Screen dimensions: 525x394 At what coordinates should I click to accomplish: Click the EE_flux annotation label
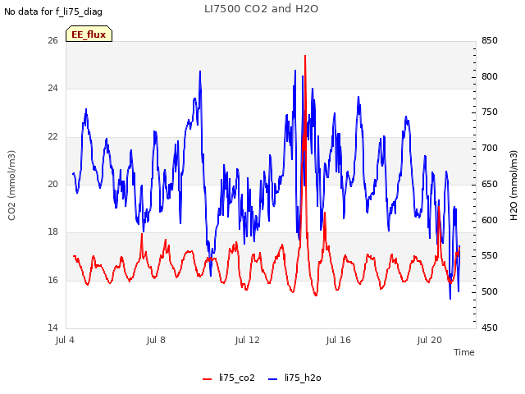pyautogui.click(x=89, y=34)
